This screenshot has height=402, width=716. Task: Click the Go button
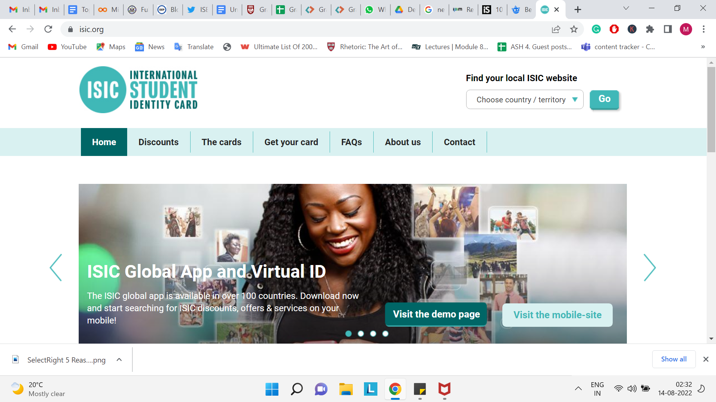coord(604,99)
